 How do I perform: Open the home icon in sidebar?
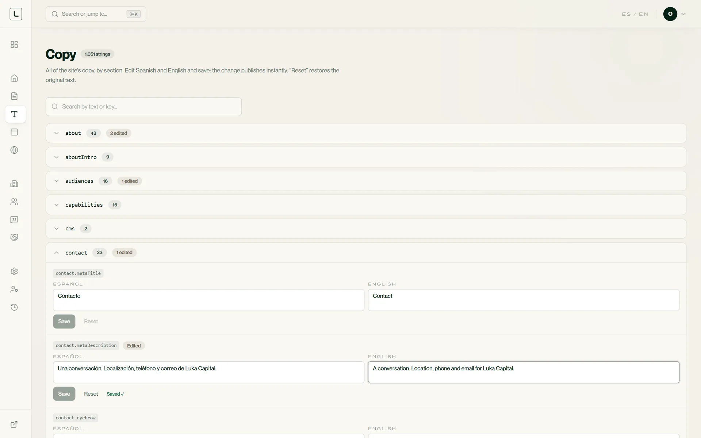14,78
